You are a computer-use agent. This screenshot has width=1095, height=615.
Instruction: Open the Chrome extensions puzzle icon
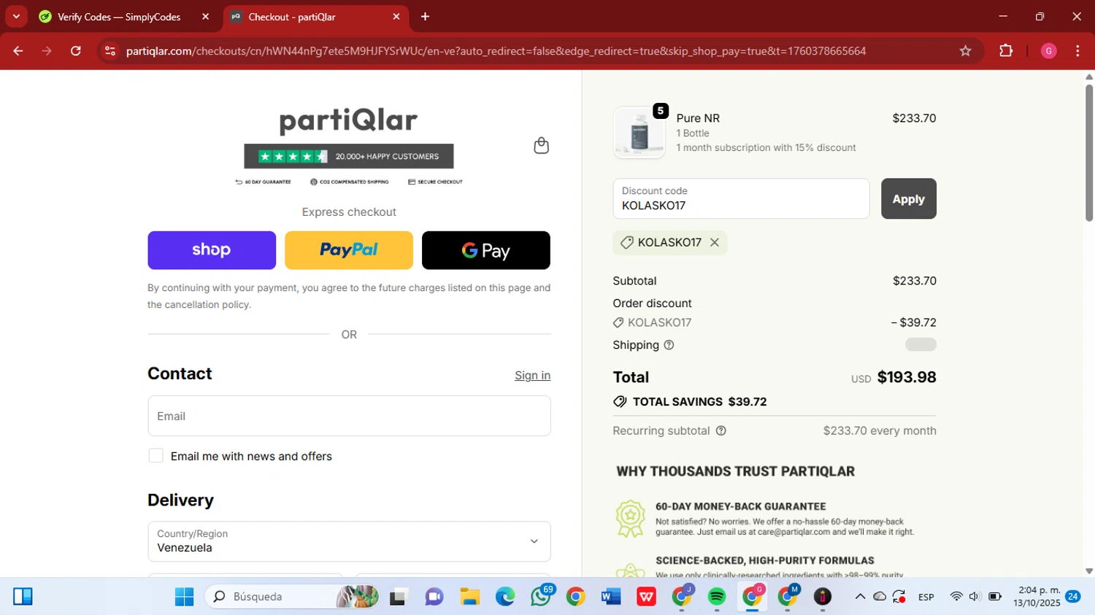point(1006,51)
